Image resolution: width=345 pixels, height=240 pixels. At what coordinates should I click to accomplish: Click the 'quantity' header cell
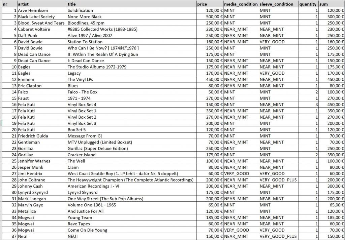[308, 4]
